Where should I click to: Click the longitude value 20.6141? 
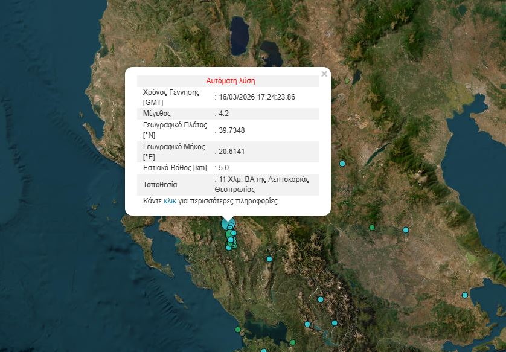[x=232, y=152]
